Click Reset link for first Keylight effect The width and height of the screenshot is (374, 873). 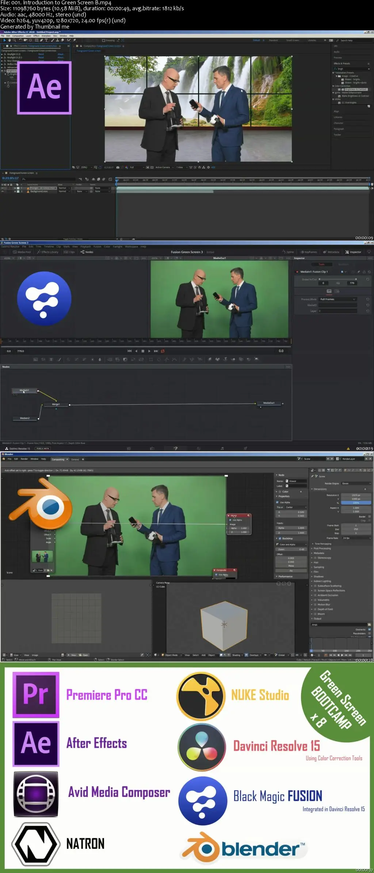coord(41,54)
